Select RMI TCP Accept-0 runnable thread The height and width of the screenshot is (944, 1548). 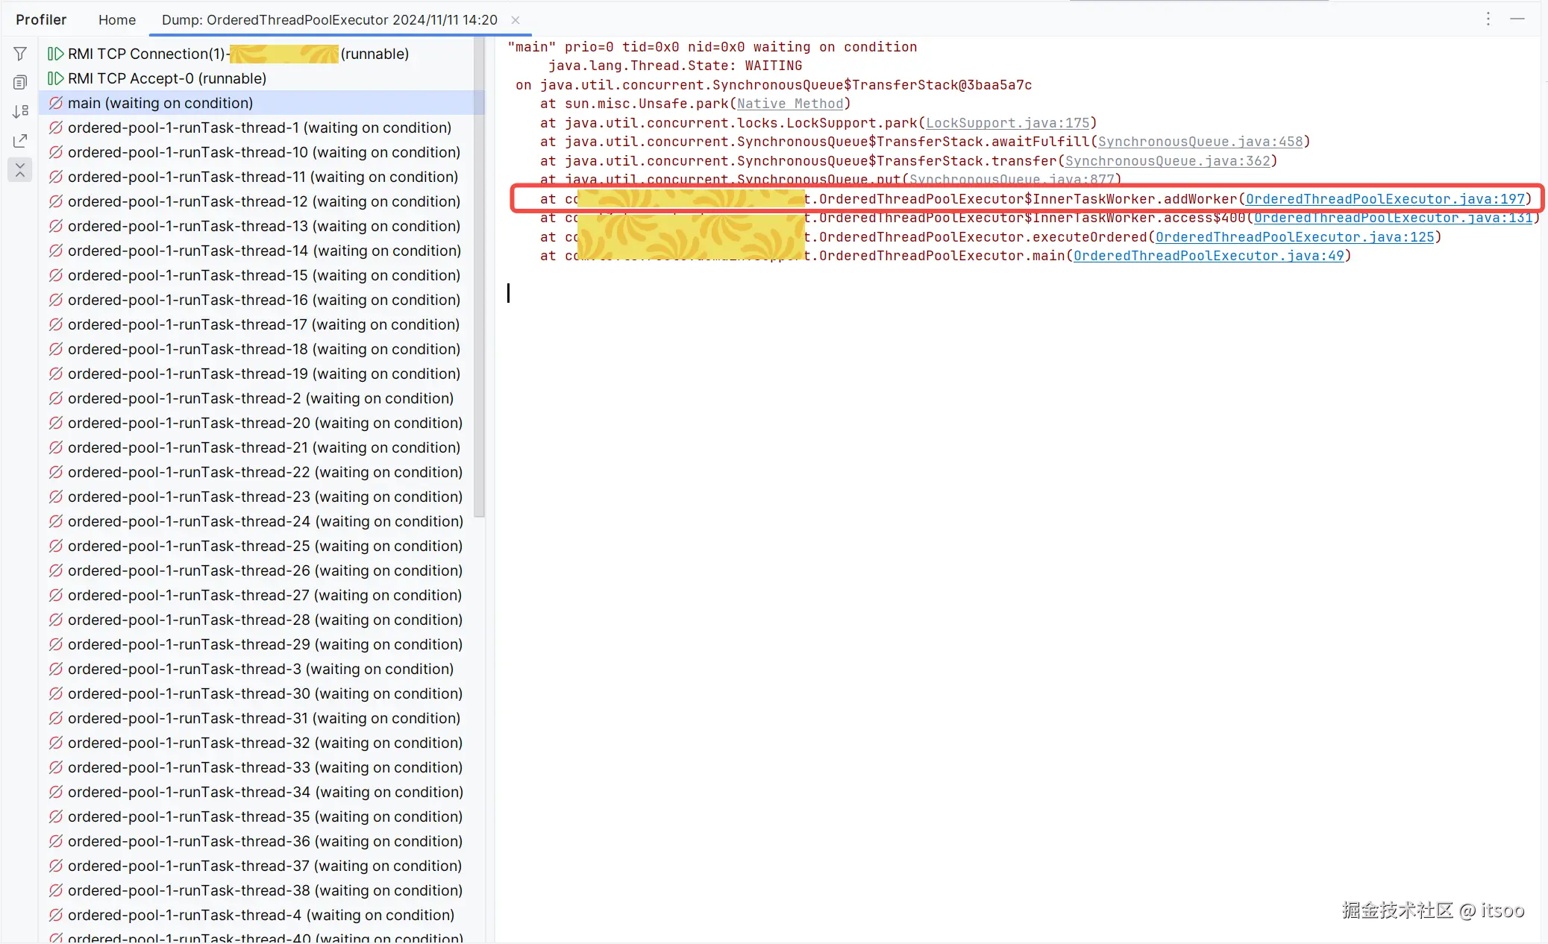(x=166, y=78)
